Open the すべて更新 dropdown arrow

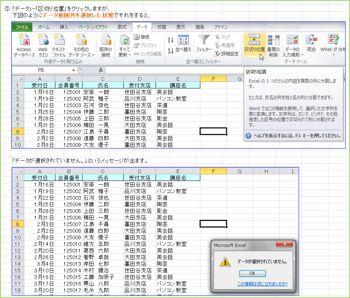click(x=130, y=55)
